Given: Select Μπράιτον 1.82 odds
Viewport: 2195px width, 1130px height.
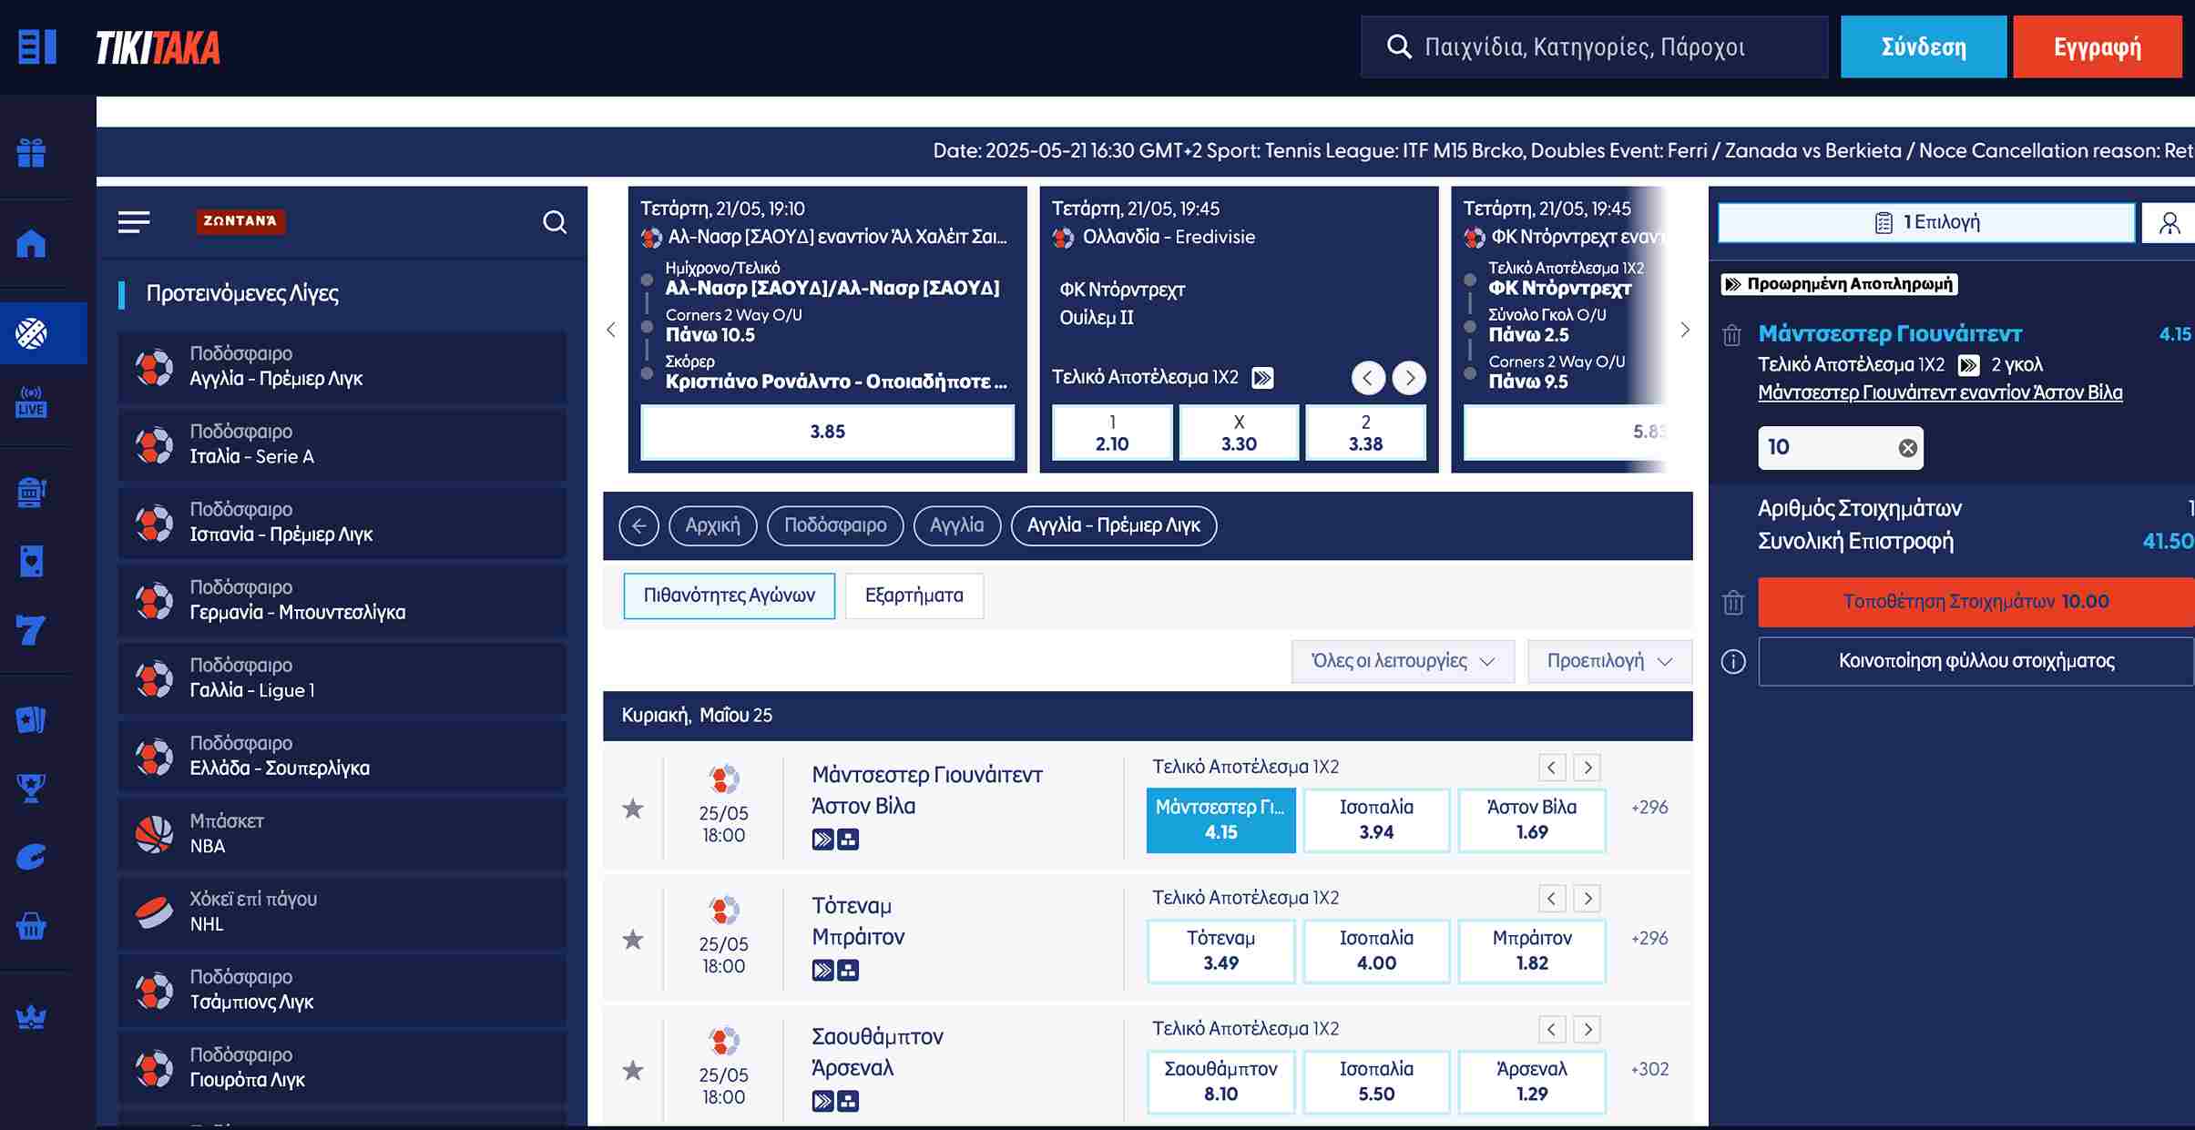Looking at the screenshot, I should 1532,952.
